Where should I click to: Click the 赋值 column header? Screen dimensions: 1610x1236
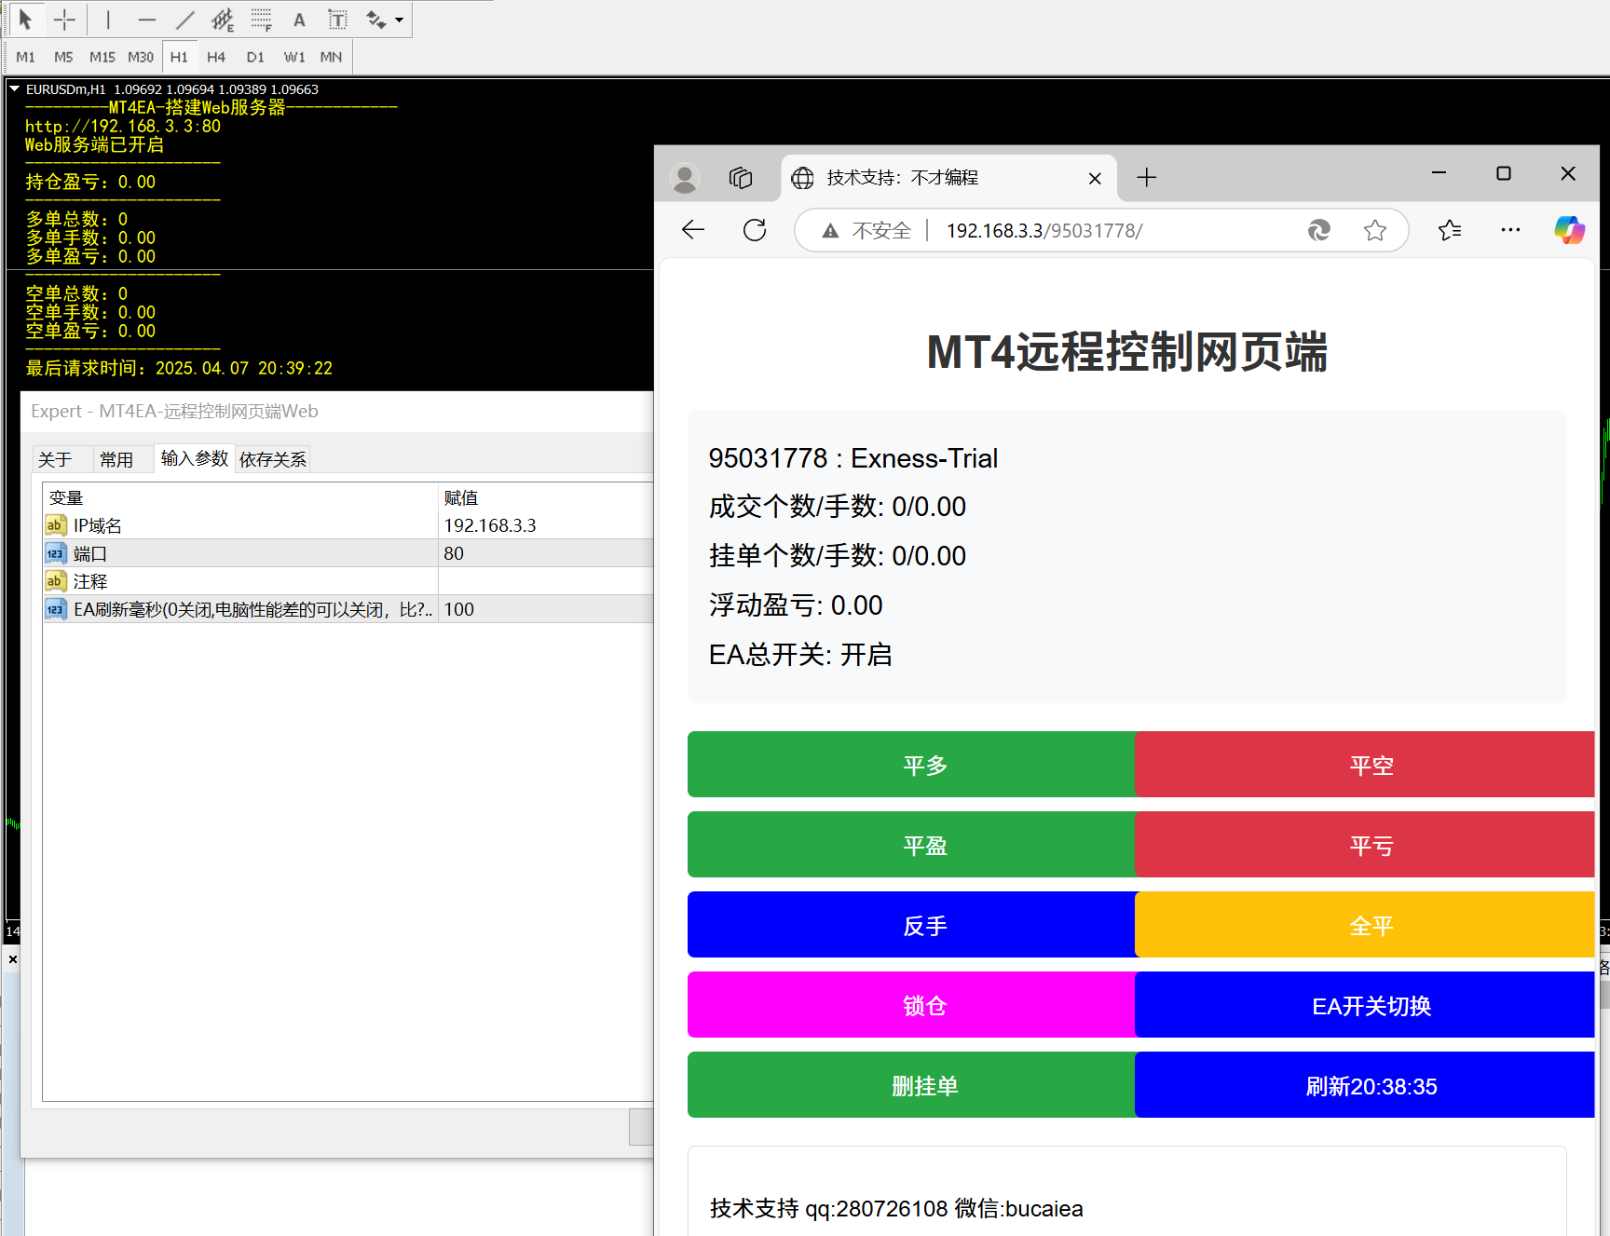tap(546, 497)
